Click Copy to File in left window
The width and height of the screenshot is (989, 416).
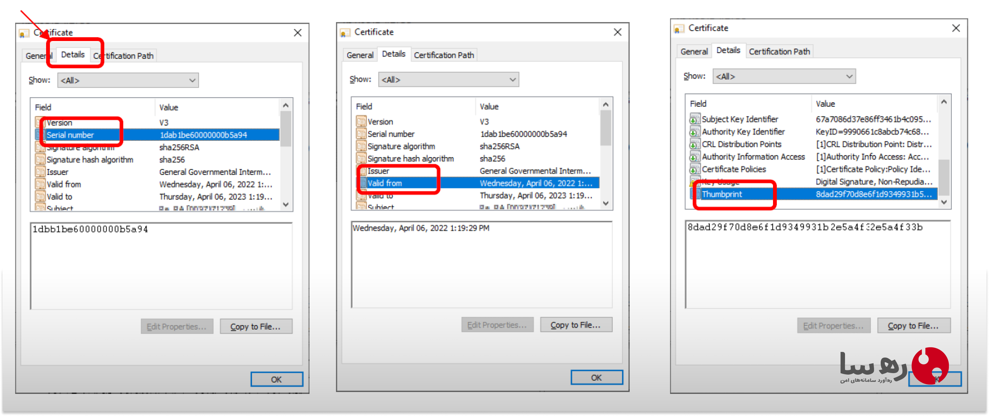256,327
